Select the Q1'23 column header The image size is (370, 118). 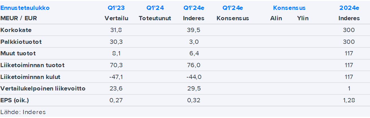[x=116, y=8]
